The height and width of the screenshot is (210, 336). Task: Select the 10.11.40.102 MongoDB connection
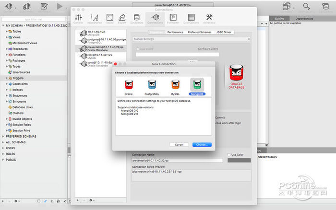[101, 33]
